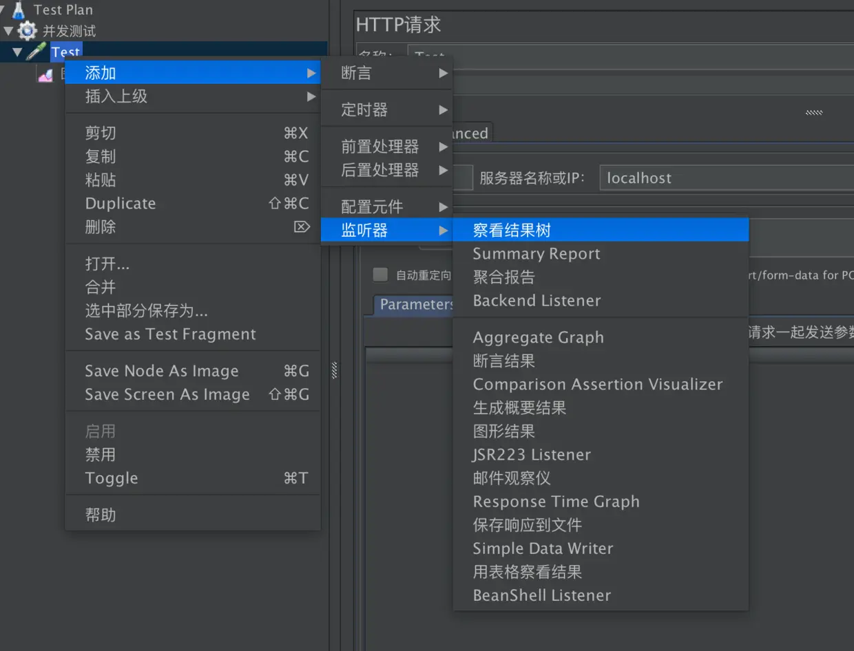Screen dimensions: 854x651
Task: Choose 粘贴 from the context menu
Action: [x=193, y=180]
